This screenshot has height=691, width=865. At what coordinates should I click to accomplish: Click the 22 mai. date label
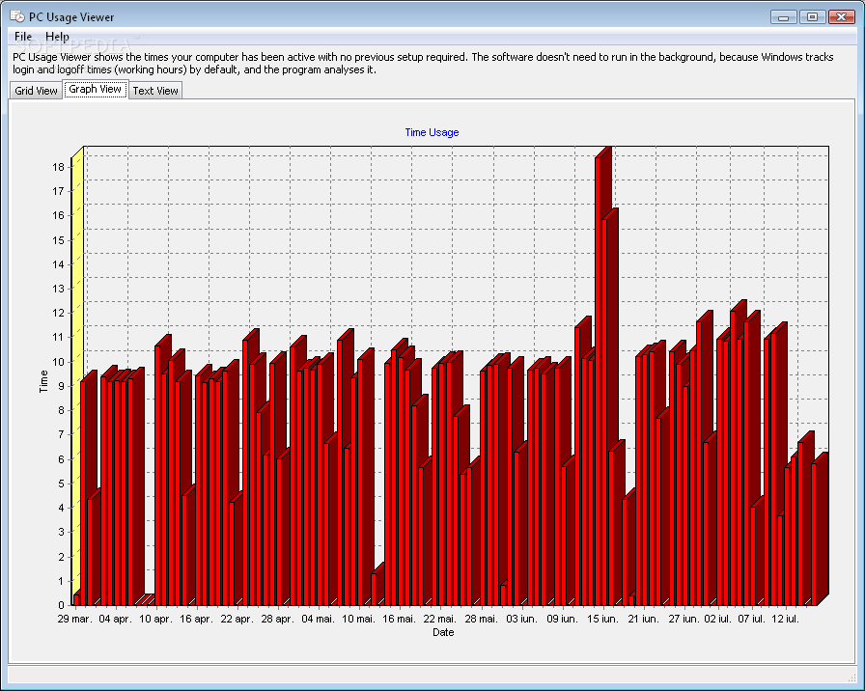pos(439,619)
